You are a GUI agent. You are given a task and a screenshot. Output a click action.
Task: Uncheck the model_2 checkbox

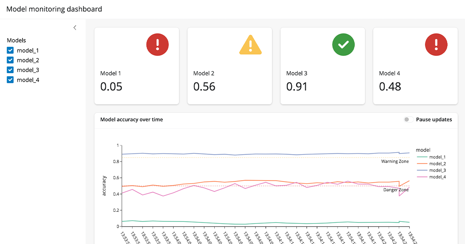coord(10,60)
